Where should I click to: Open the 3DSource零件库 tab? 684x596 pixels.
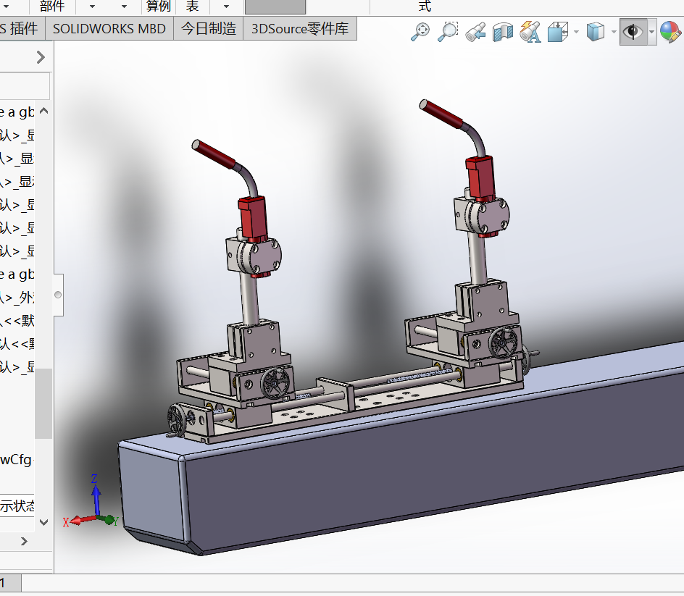[x=300, y=29]
